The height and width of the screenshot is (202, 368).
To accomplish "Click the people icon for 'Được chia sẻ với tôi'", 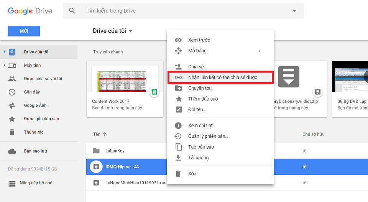I will point(12,79).
